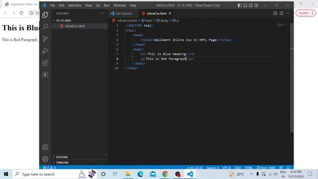This screenshot has width=318, height=179.
Task: Click the Task View taskbar icon
Action: click(x=115, y=174)
